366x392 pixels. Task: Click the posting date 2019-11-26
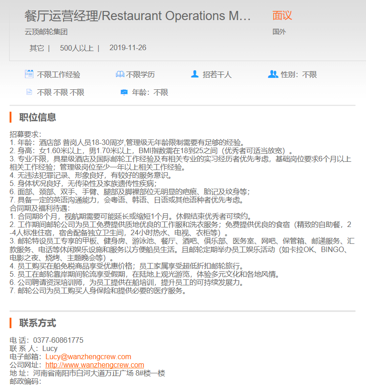(x=128, y=47)
